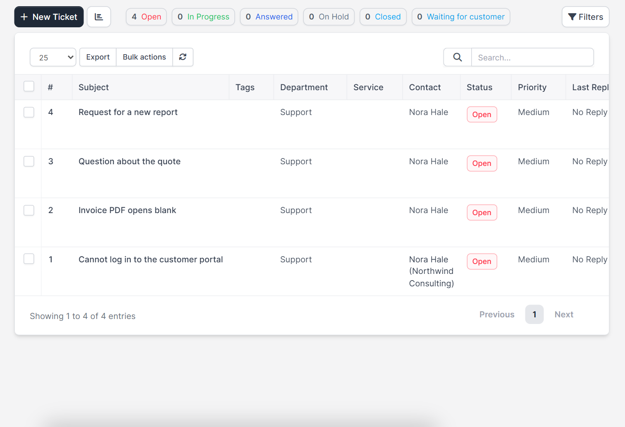Click Nora Hale (Northwind Consulting) contact
The image size is (625, 427).
tap(431, 271)
